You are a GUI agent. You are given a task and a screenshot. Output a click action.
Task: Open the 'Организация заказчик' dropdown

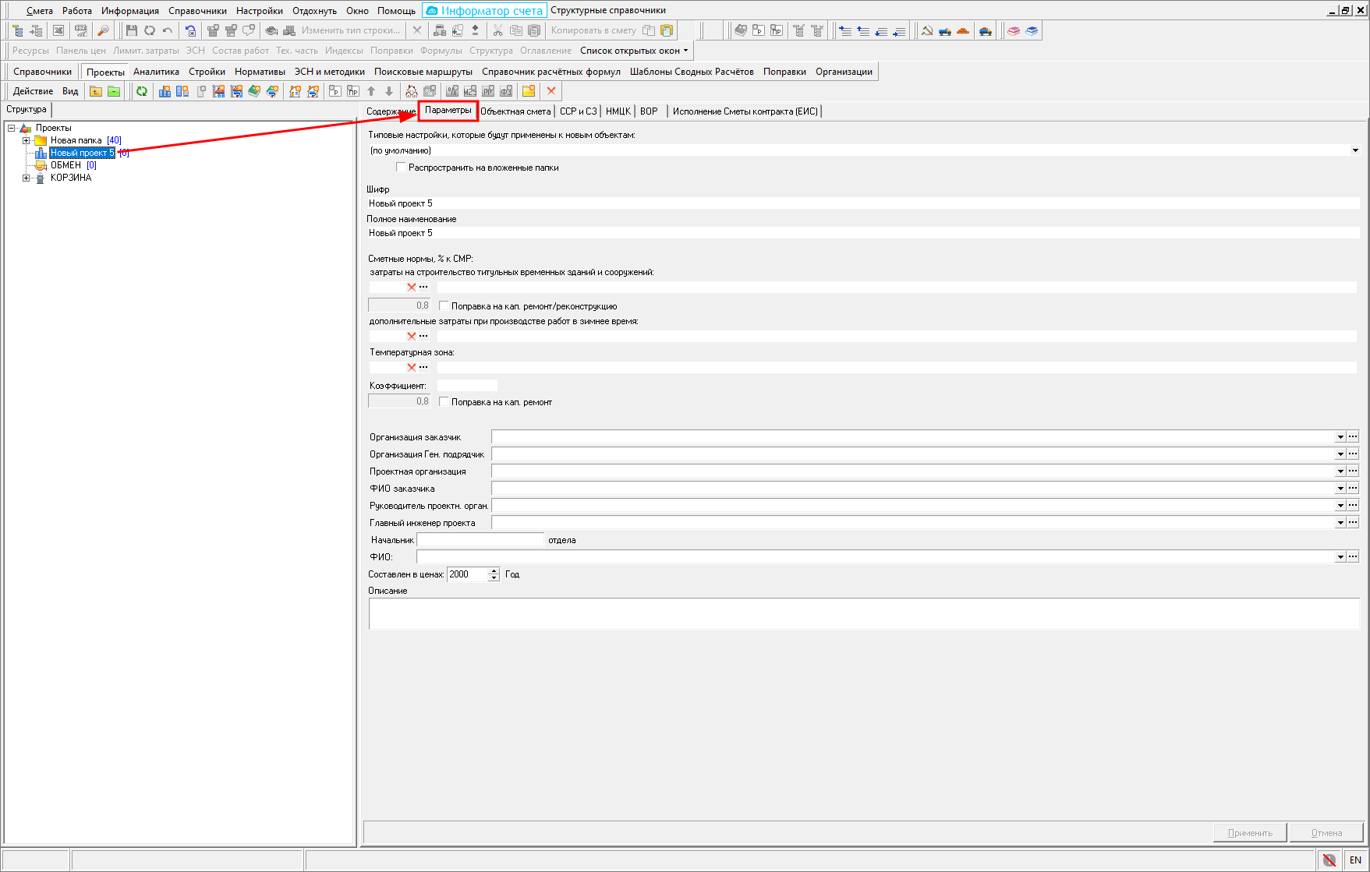1340,437
